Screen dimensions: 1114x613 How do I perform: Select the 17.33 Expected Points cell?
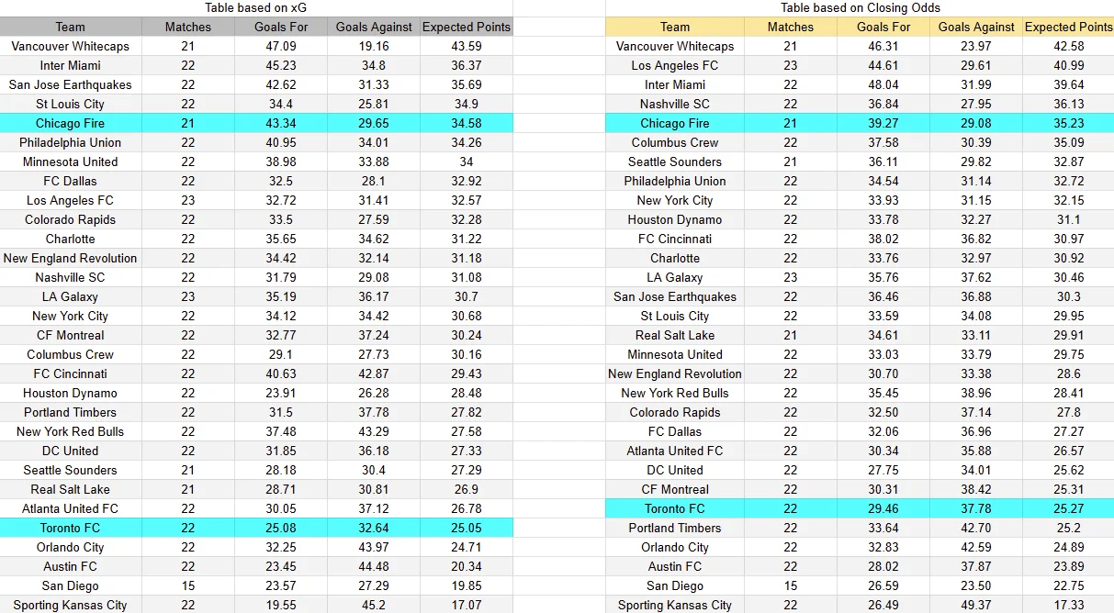[x=1068, y=605]
